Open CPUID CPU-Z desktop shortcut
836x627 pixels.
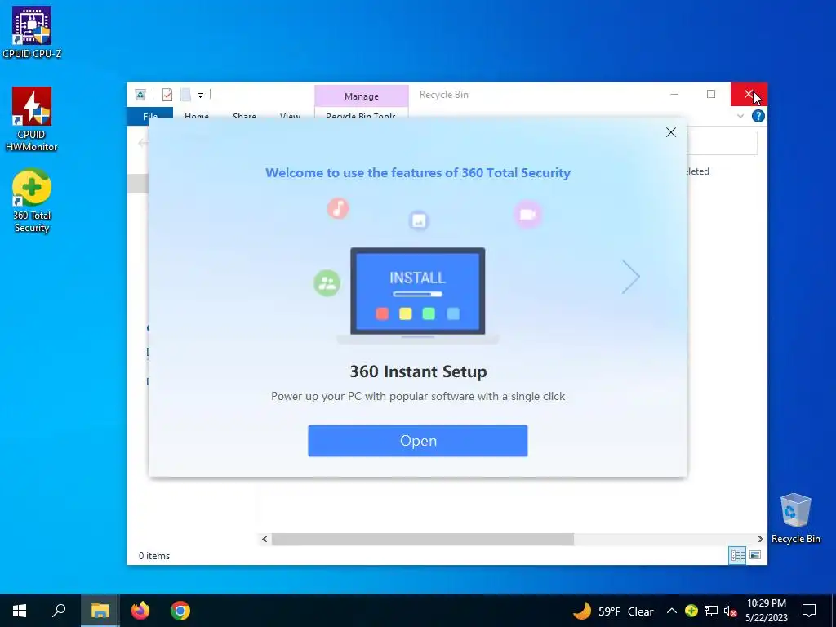[x=32, y=32]
